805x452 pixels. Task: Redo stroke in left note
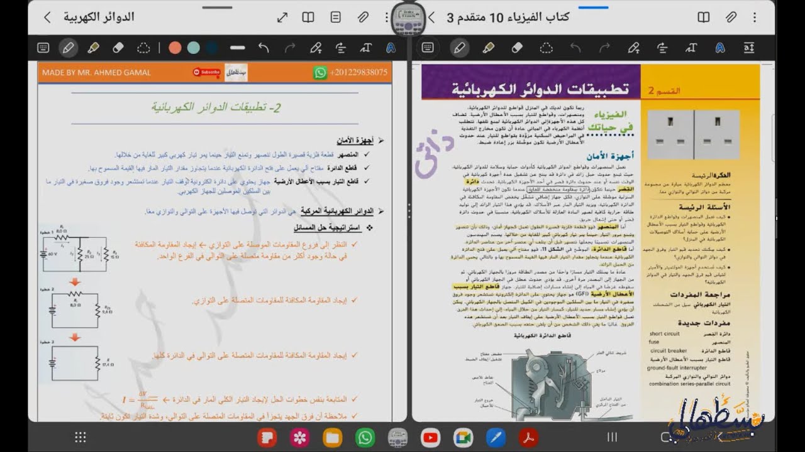coord(290,48)
